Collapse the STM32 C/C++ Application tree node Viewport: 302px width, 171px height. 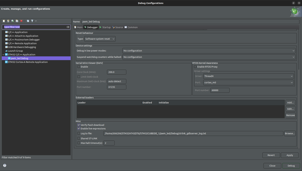pos(4,55)
